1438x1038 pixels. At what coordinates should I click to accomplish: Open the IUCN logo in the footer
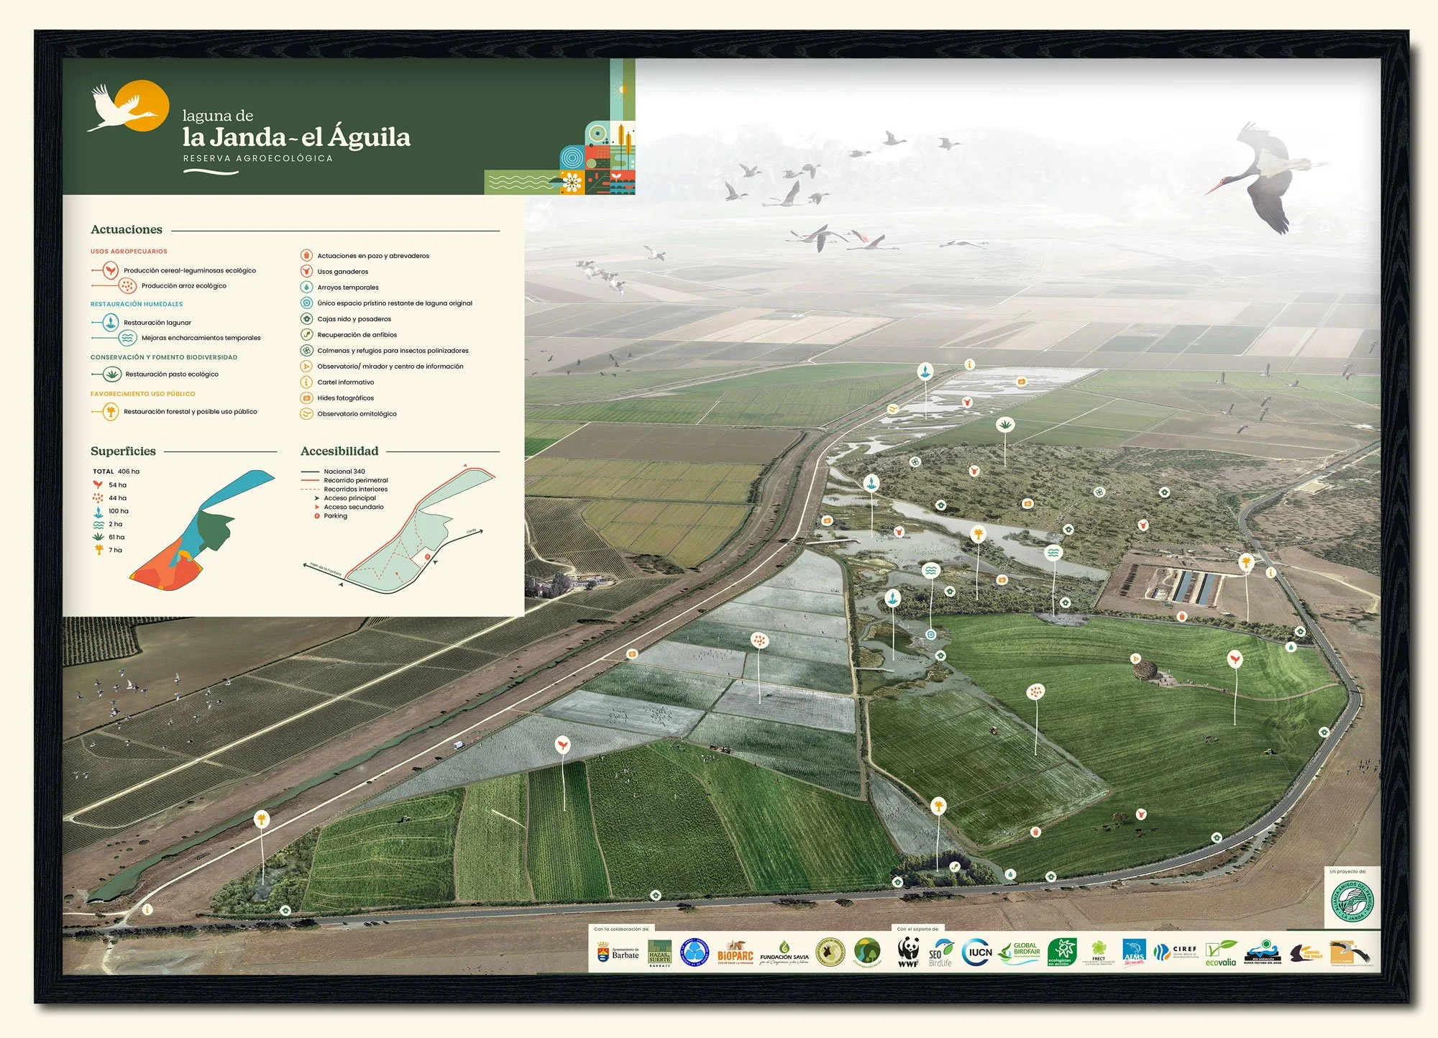[x=977, y=952]
